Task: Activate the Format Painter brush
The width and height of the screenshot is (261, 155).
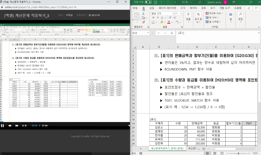Action: click(143, 22)
